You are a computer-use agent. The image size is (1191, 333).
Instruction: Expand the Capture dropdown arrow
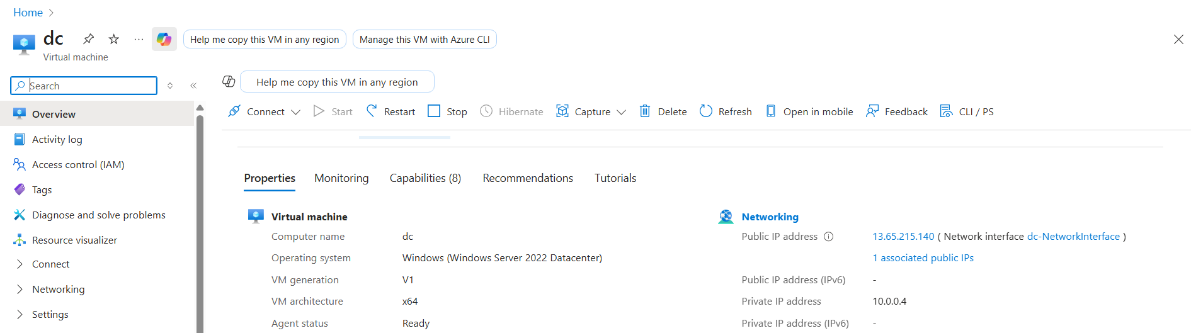(x=621, y=112)
